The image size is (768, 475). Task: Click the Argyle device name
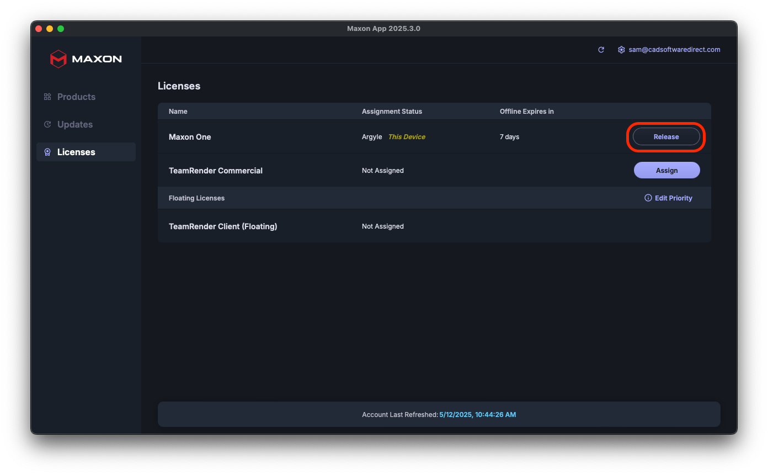pos(372,137)
